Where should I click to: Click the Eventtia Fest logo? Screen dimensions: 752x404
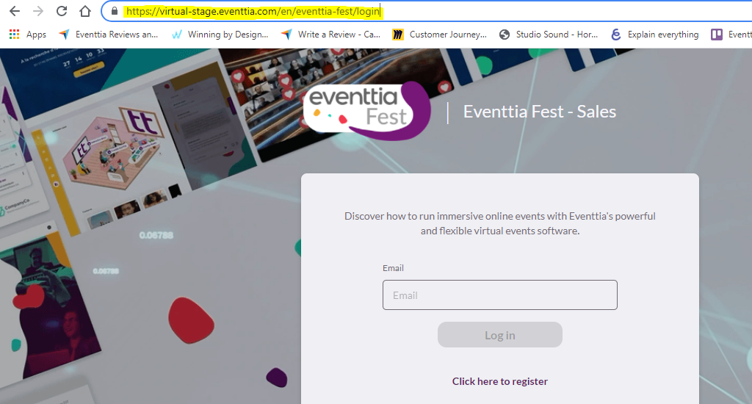pos(367,111)
